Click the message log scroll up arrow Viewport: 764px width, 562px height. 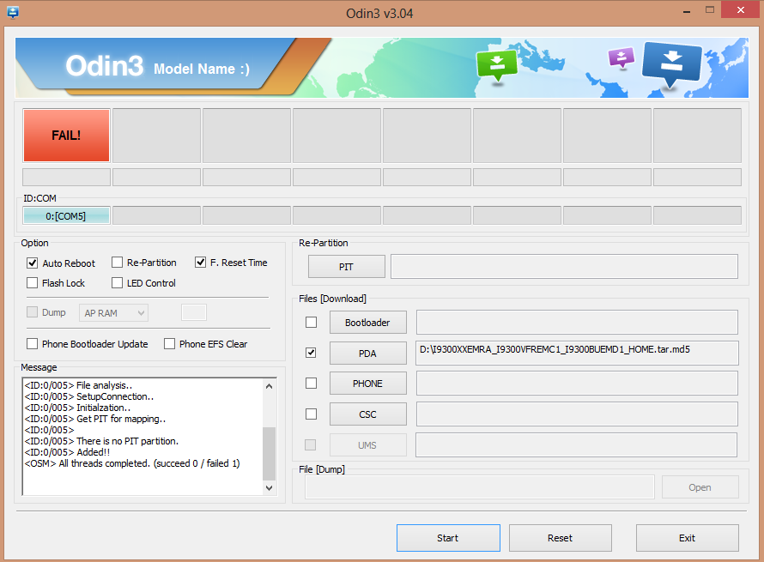point(269,386)
